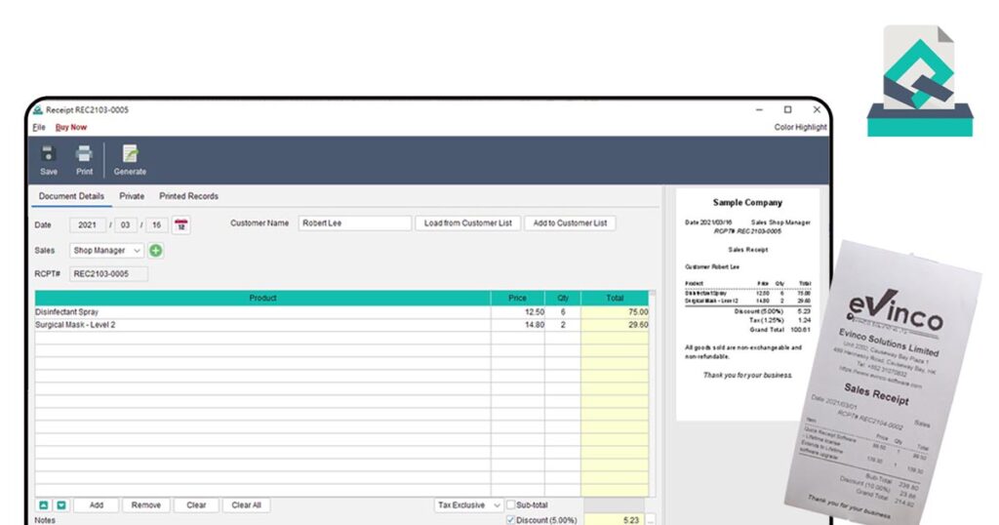This screenshot has height=525, width=999.
Task: Click the receipt app icon in title bar
Action: click(38, 110)
